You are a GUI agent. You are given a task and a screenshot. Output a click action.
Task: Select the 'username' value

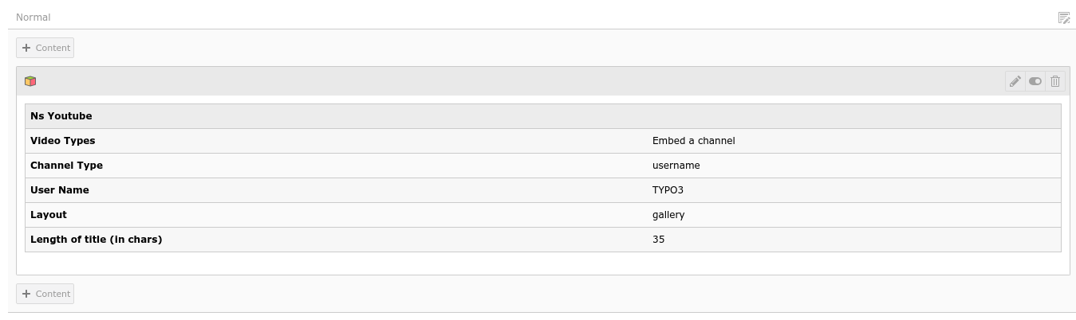(676, 166)
